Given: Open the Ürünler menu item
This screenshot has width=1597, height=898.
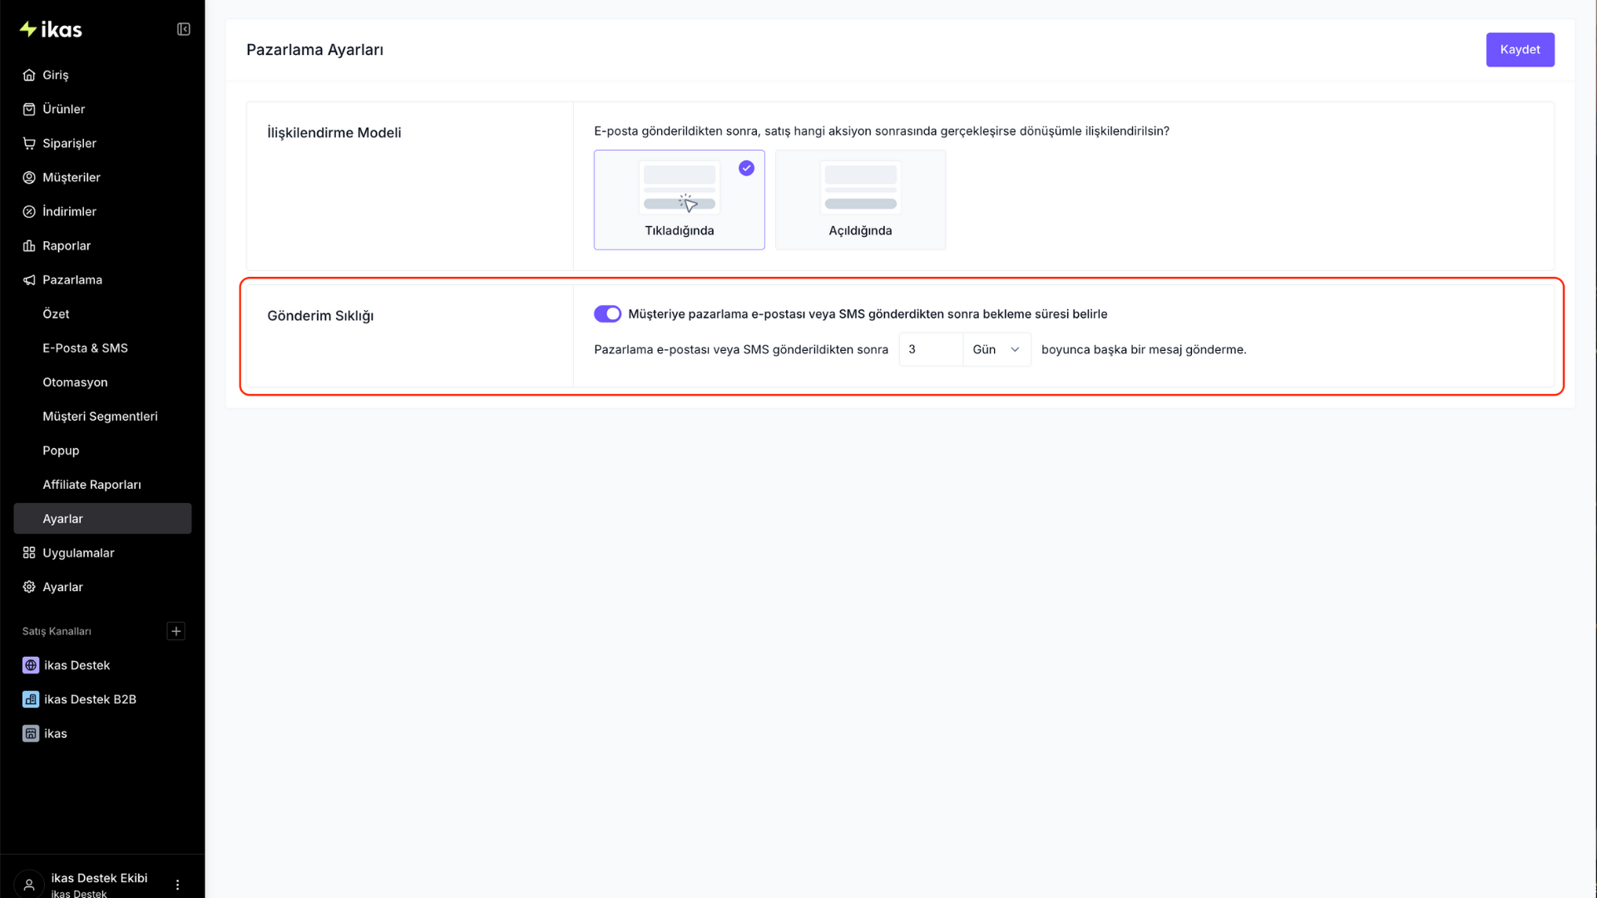Looking at the screenshot, I should 102,109.
